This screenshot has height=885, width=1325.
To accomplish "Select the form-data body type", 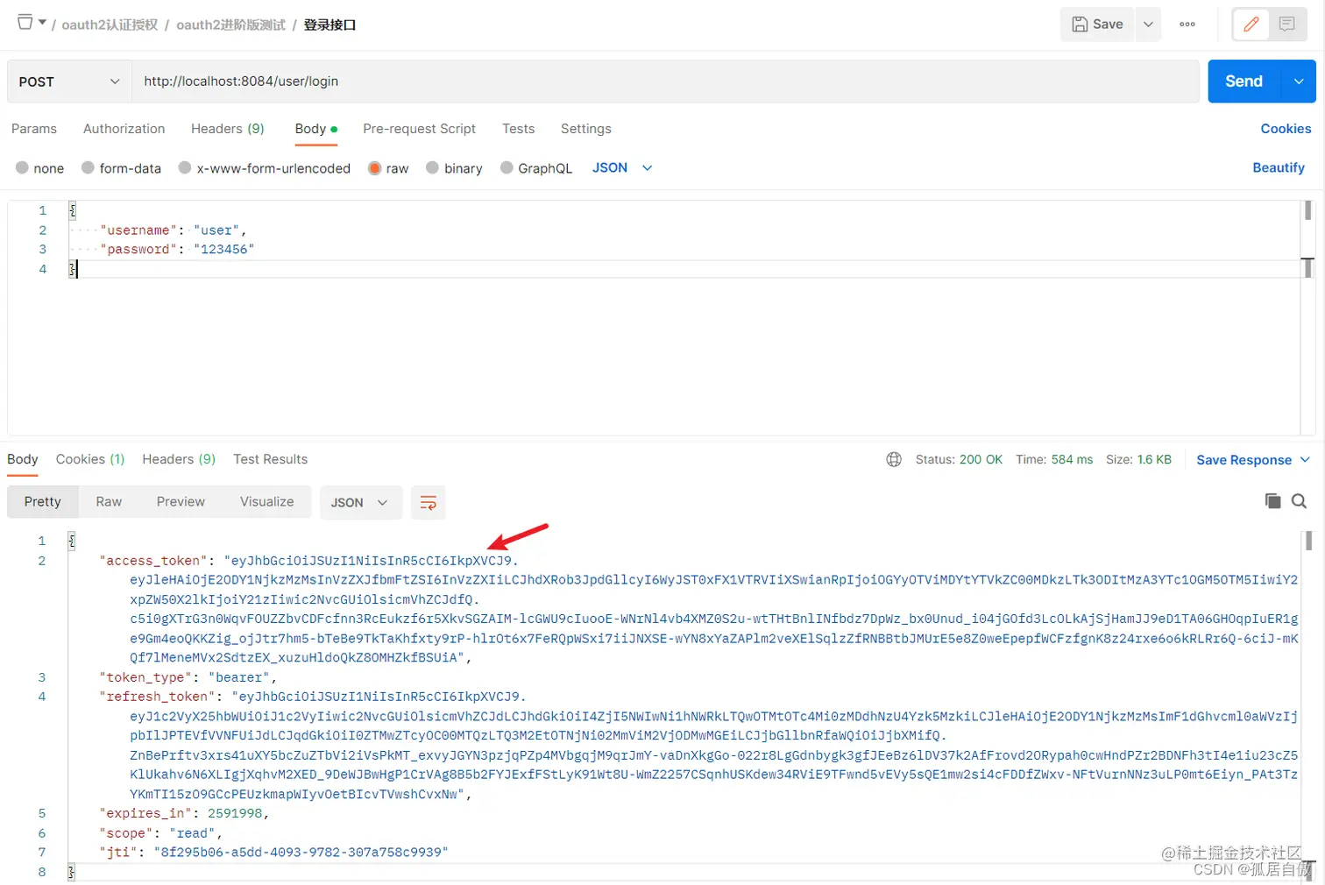I will (x=122, y=168).
